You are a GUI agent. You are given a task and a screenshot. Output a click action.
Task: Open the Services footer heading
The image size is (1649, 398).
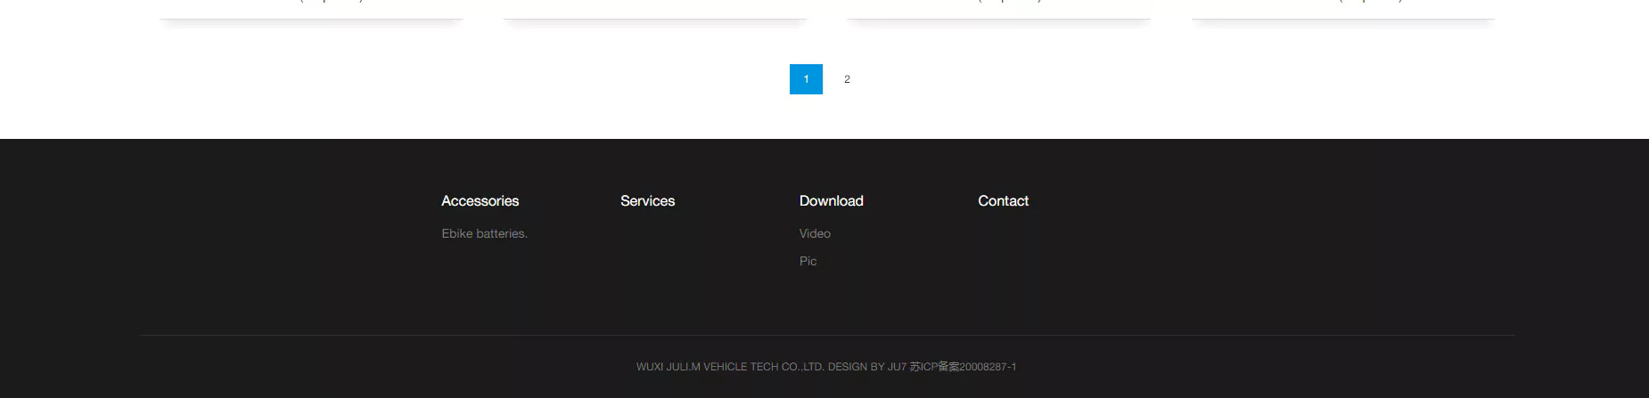pyautogui.click(x=647, y=201)
